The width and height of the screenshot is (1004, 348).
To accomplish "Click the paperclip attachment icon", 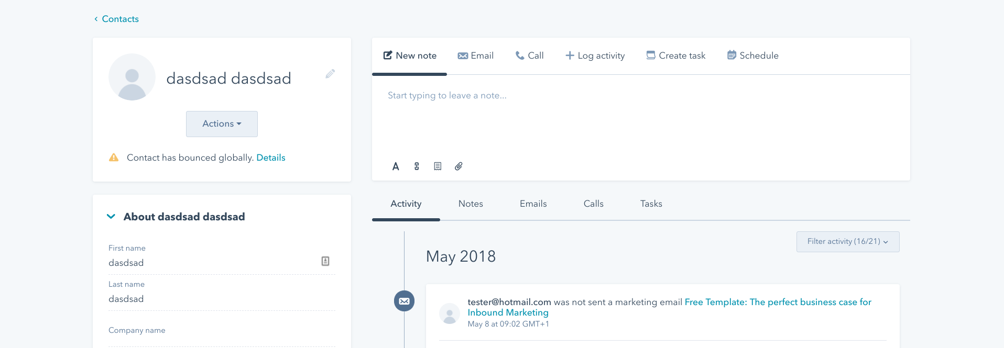I will tap(459, 166).
